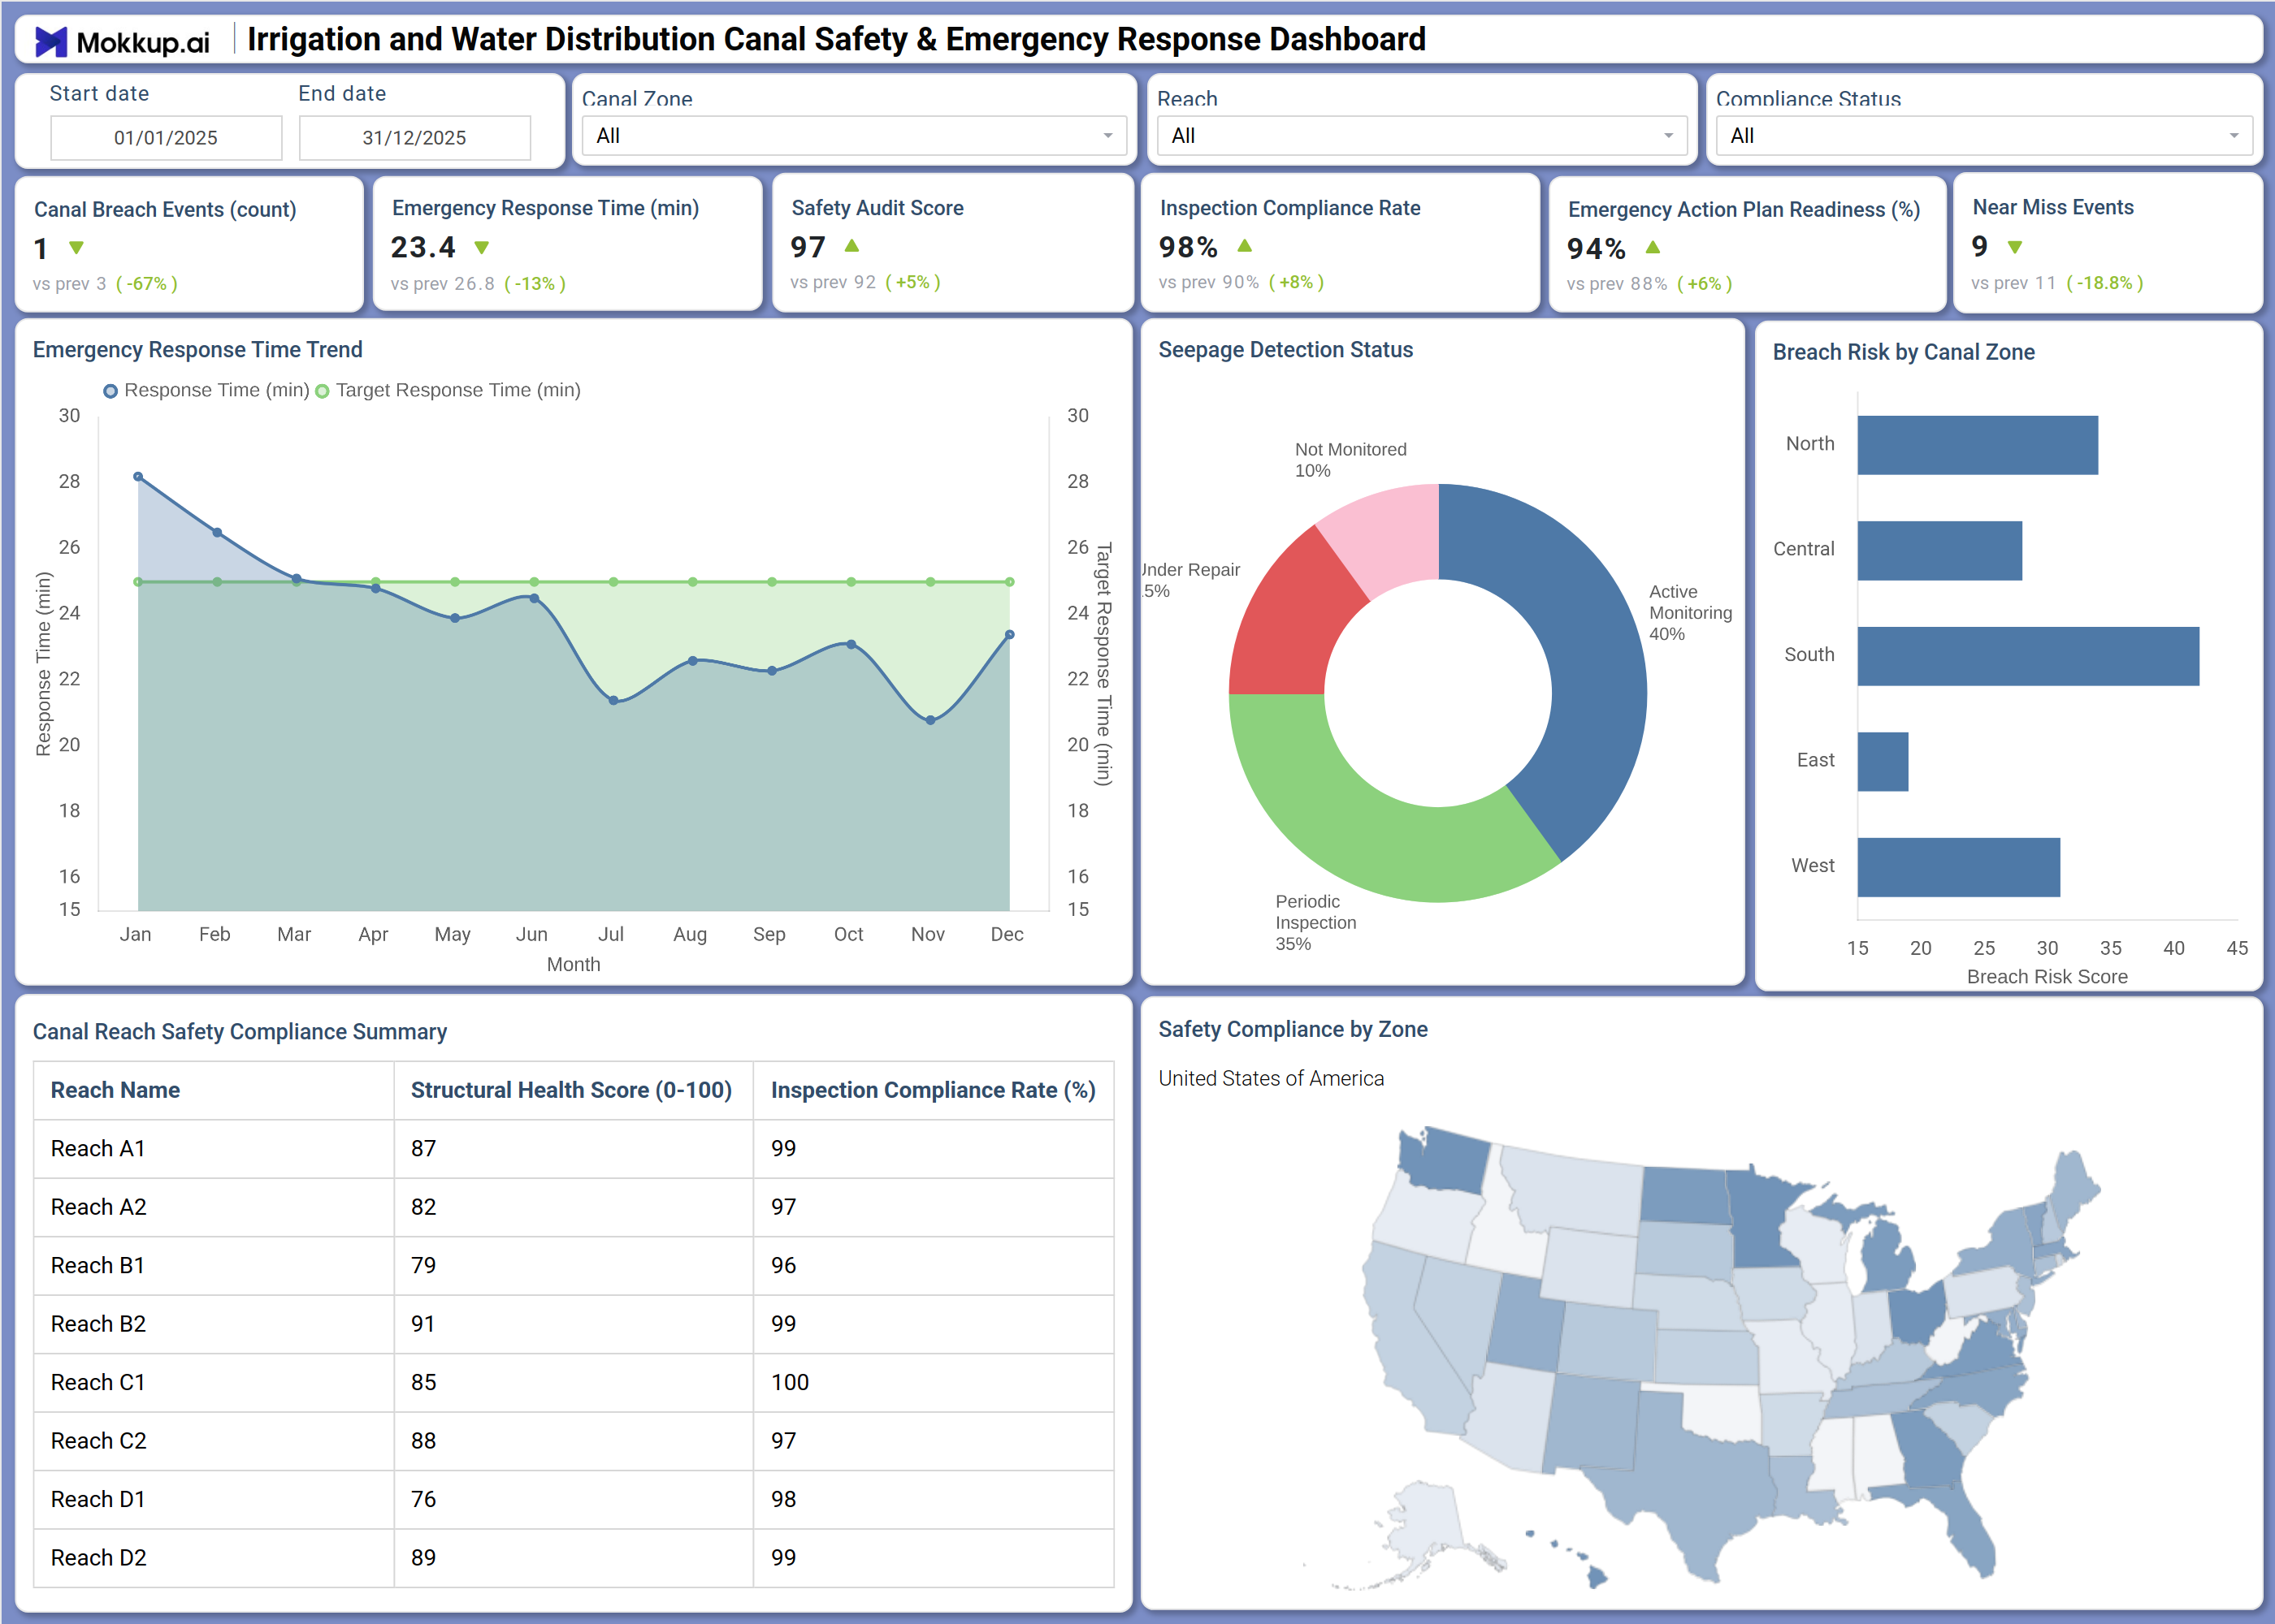Screen dimensions: 2275x1624
Task: Open the Compliance Status dropdown
Action: tap(1984, 136)
